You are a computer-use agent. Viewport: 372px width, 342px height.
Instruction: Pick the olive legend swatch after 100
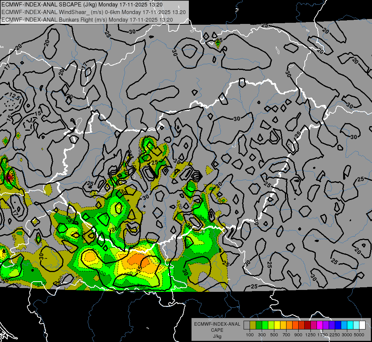253,325
